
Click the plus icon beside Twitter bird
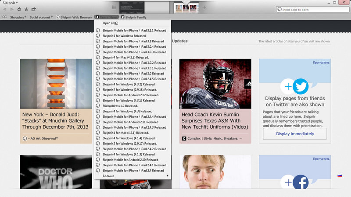point(288,86)
